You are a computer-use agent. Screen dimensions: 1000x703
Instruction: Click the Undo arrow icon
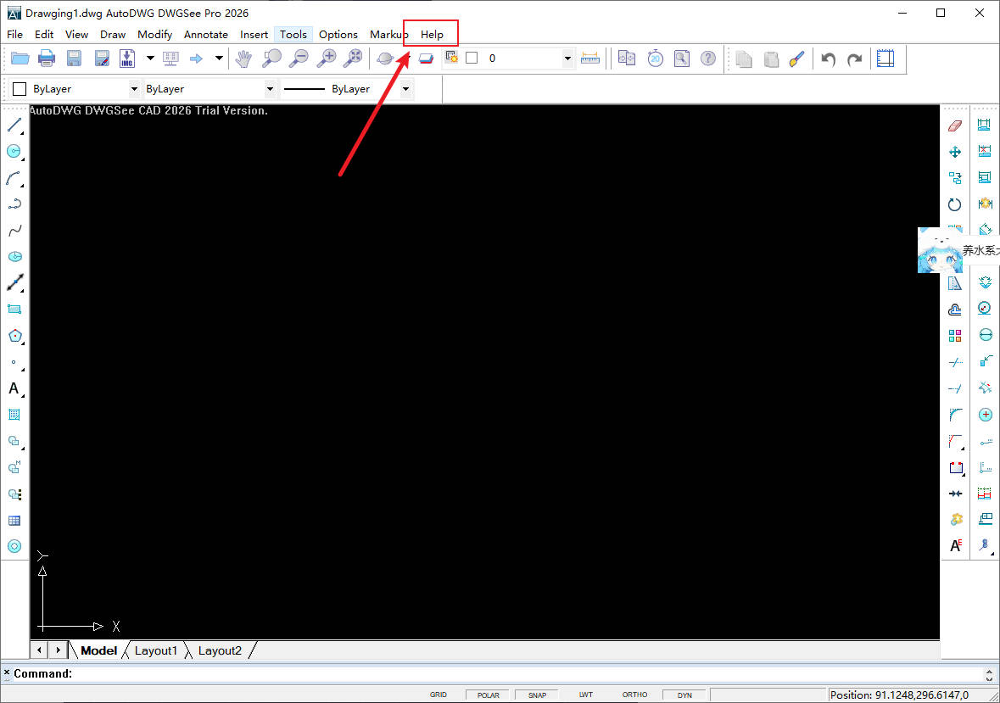pos(829,59)
